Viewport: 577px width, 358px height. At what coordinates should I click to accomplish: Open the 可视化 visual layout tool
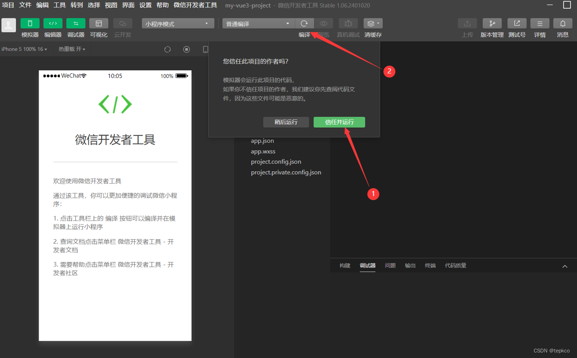tap(99, 23)
